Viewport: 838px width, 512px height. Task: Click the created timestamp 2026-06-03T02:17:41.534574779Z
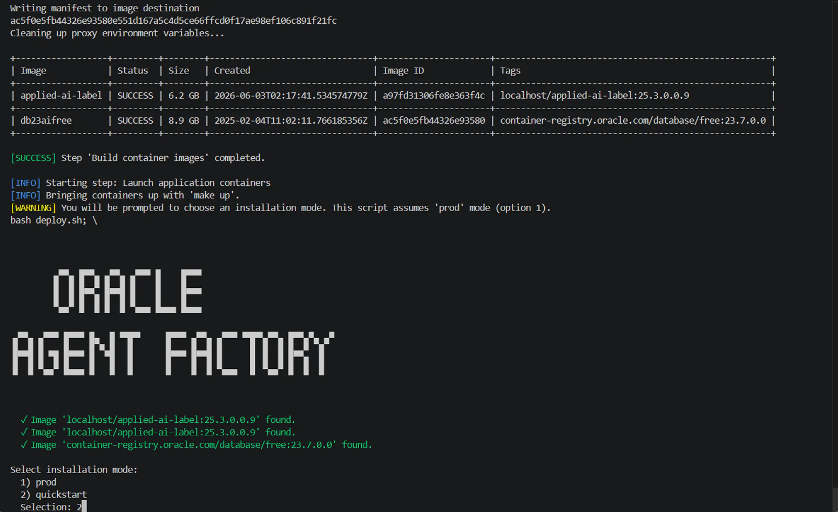pos(290,95)
